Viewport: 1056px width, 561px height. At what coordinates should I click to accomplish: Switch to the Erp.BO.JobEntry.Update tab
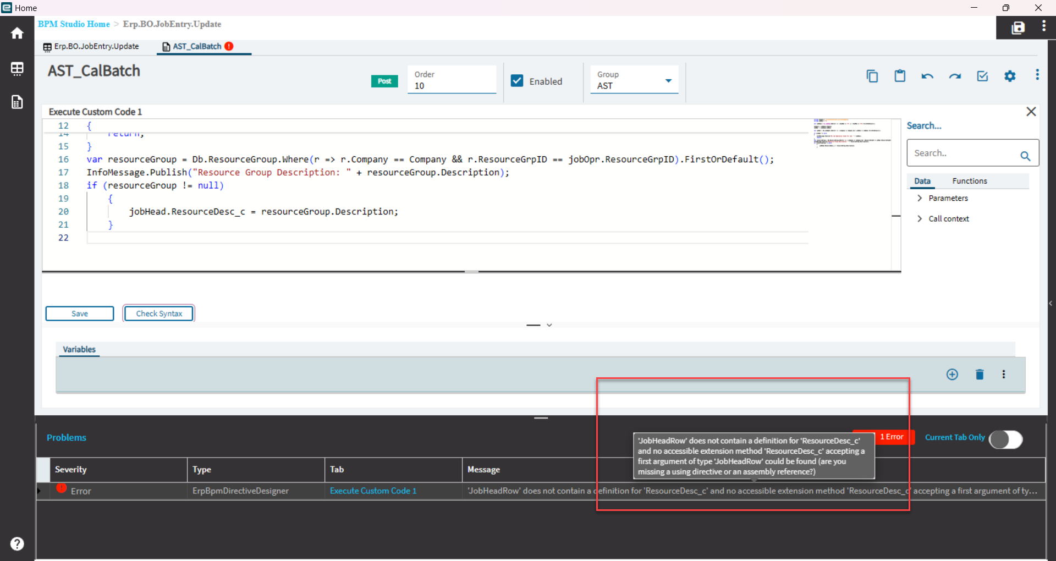[x=91, y=47]
